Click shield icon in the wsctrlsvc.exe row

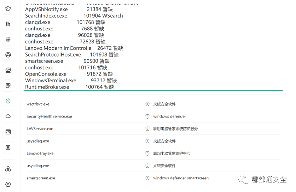(x=147, y=104)
